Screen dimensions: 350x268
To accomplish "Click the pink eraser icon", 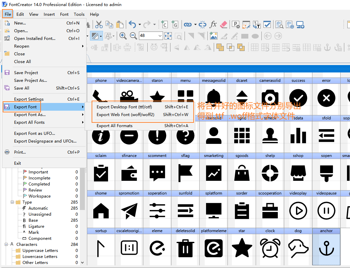I will point(224,24).
